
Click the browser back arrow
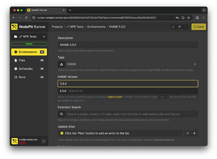(14, 18)
